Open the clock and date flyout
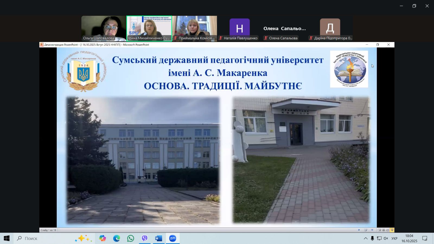 coord(409,239)
